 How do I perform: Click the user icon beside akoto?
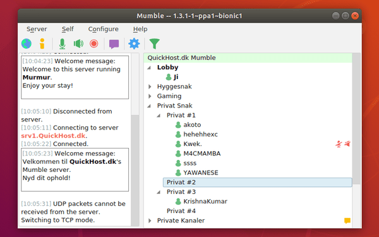point(178,125)
